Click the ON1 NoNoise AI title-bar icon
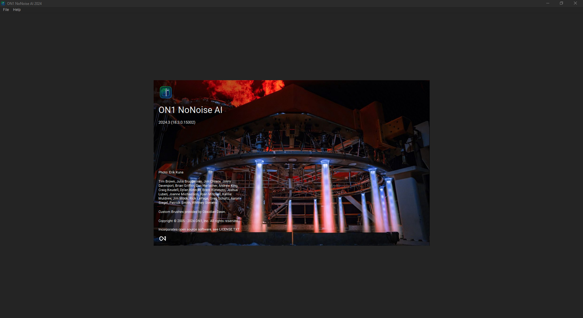 [x=3, y=3]
